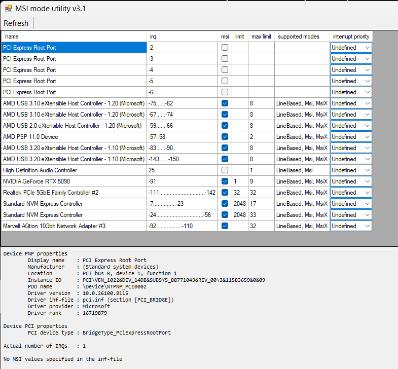Click limit cell 2048 for NVM irq -7..-23
The image size is (398, 369).
pyautogui.click(x=240, y=204)
